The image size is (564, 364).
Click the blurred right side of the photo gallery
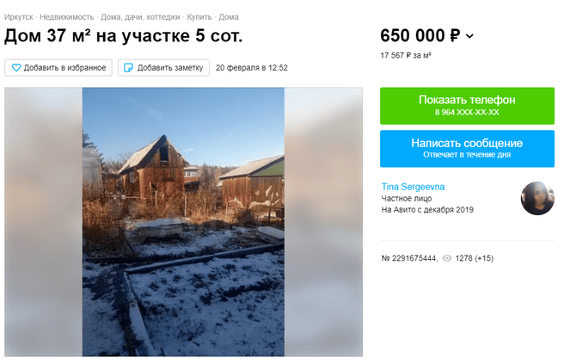[323, 222]
